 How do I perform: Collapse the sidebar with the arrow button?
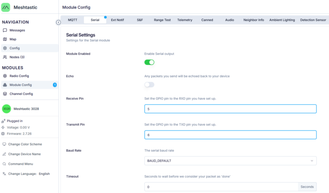pyautogui.click(x=58, y=22)
